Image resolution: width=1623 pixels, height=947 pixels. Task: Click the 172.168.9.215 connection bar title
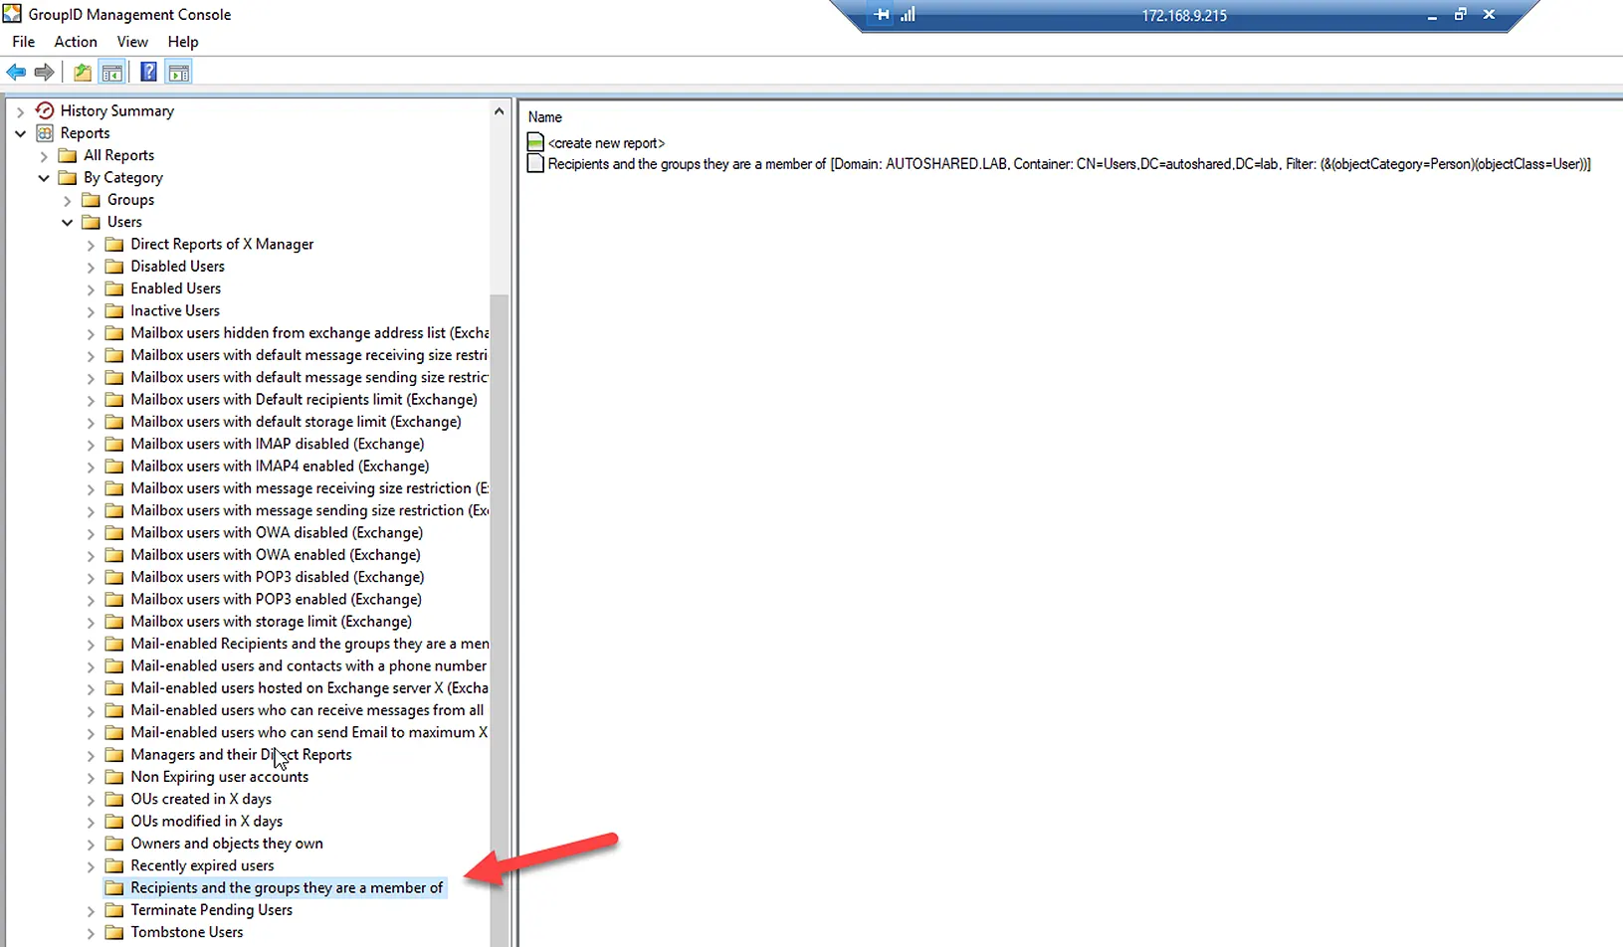pos(1184,15)
